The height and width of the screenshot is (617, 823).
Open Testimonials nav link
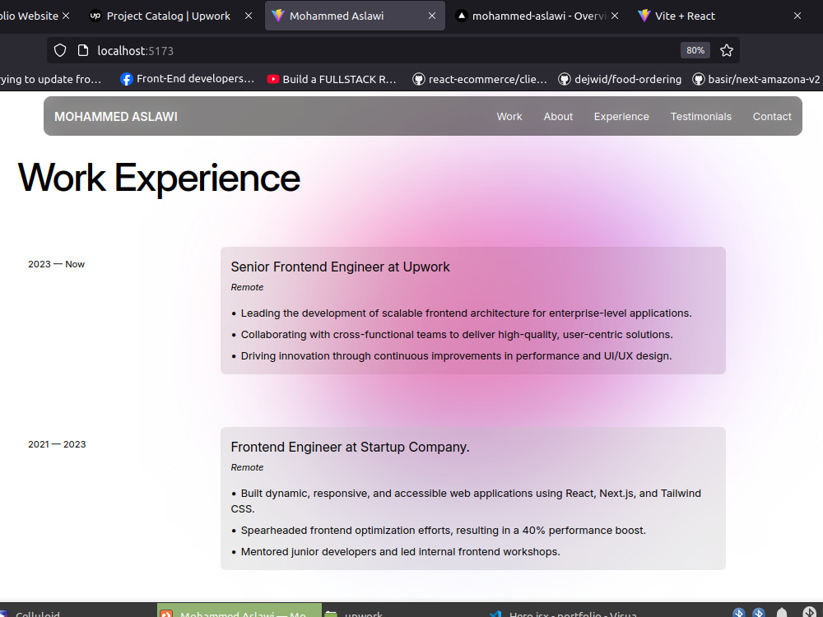700,117
